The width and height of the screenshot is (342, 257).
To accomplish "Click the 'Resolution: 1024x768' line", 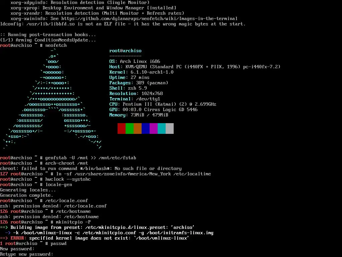I will (x=136, y=94).
